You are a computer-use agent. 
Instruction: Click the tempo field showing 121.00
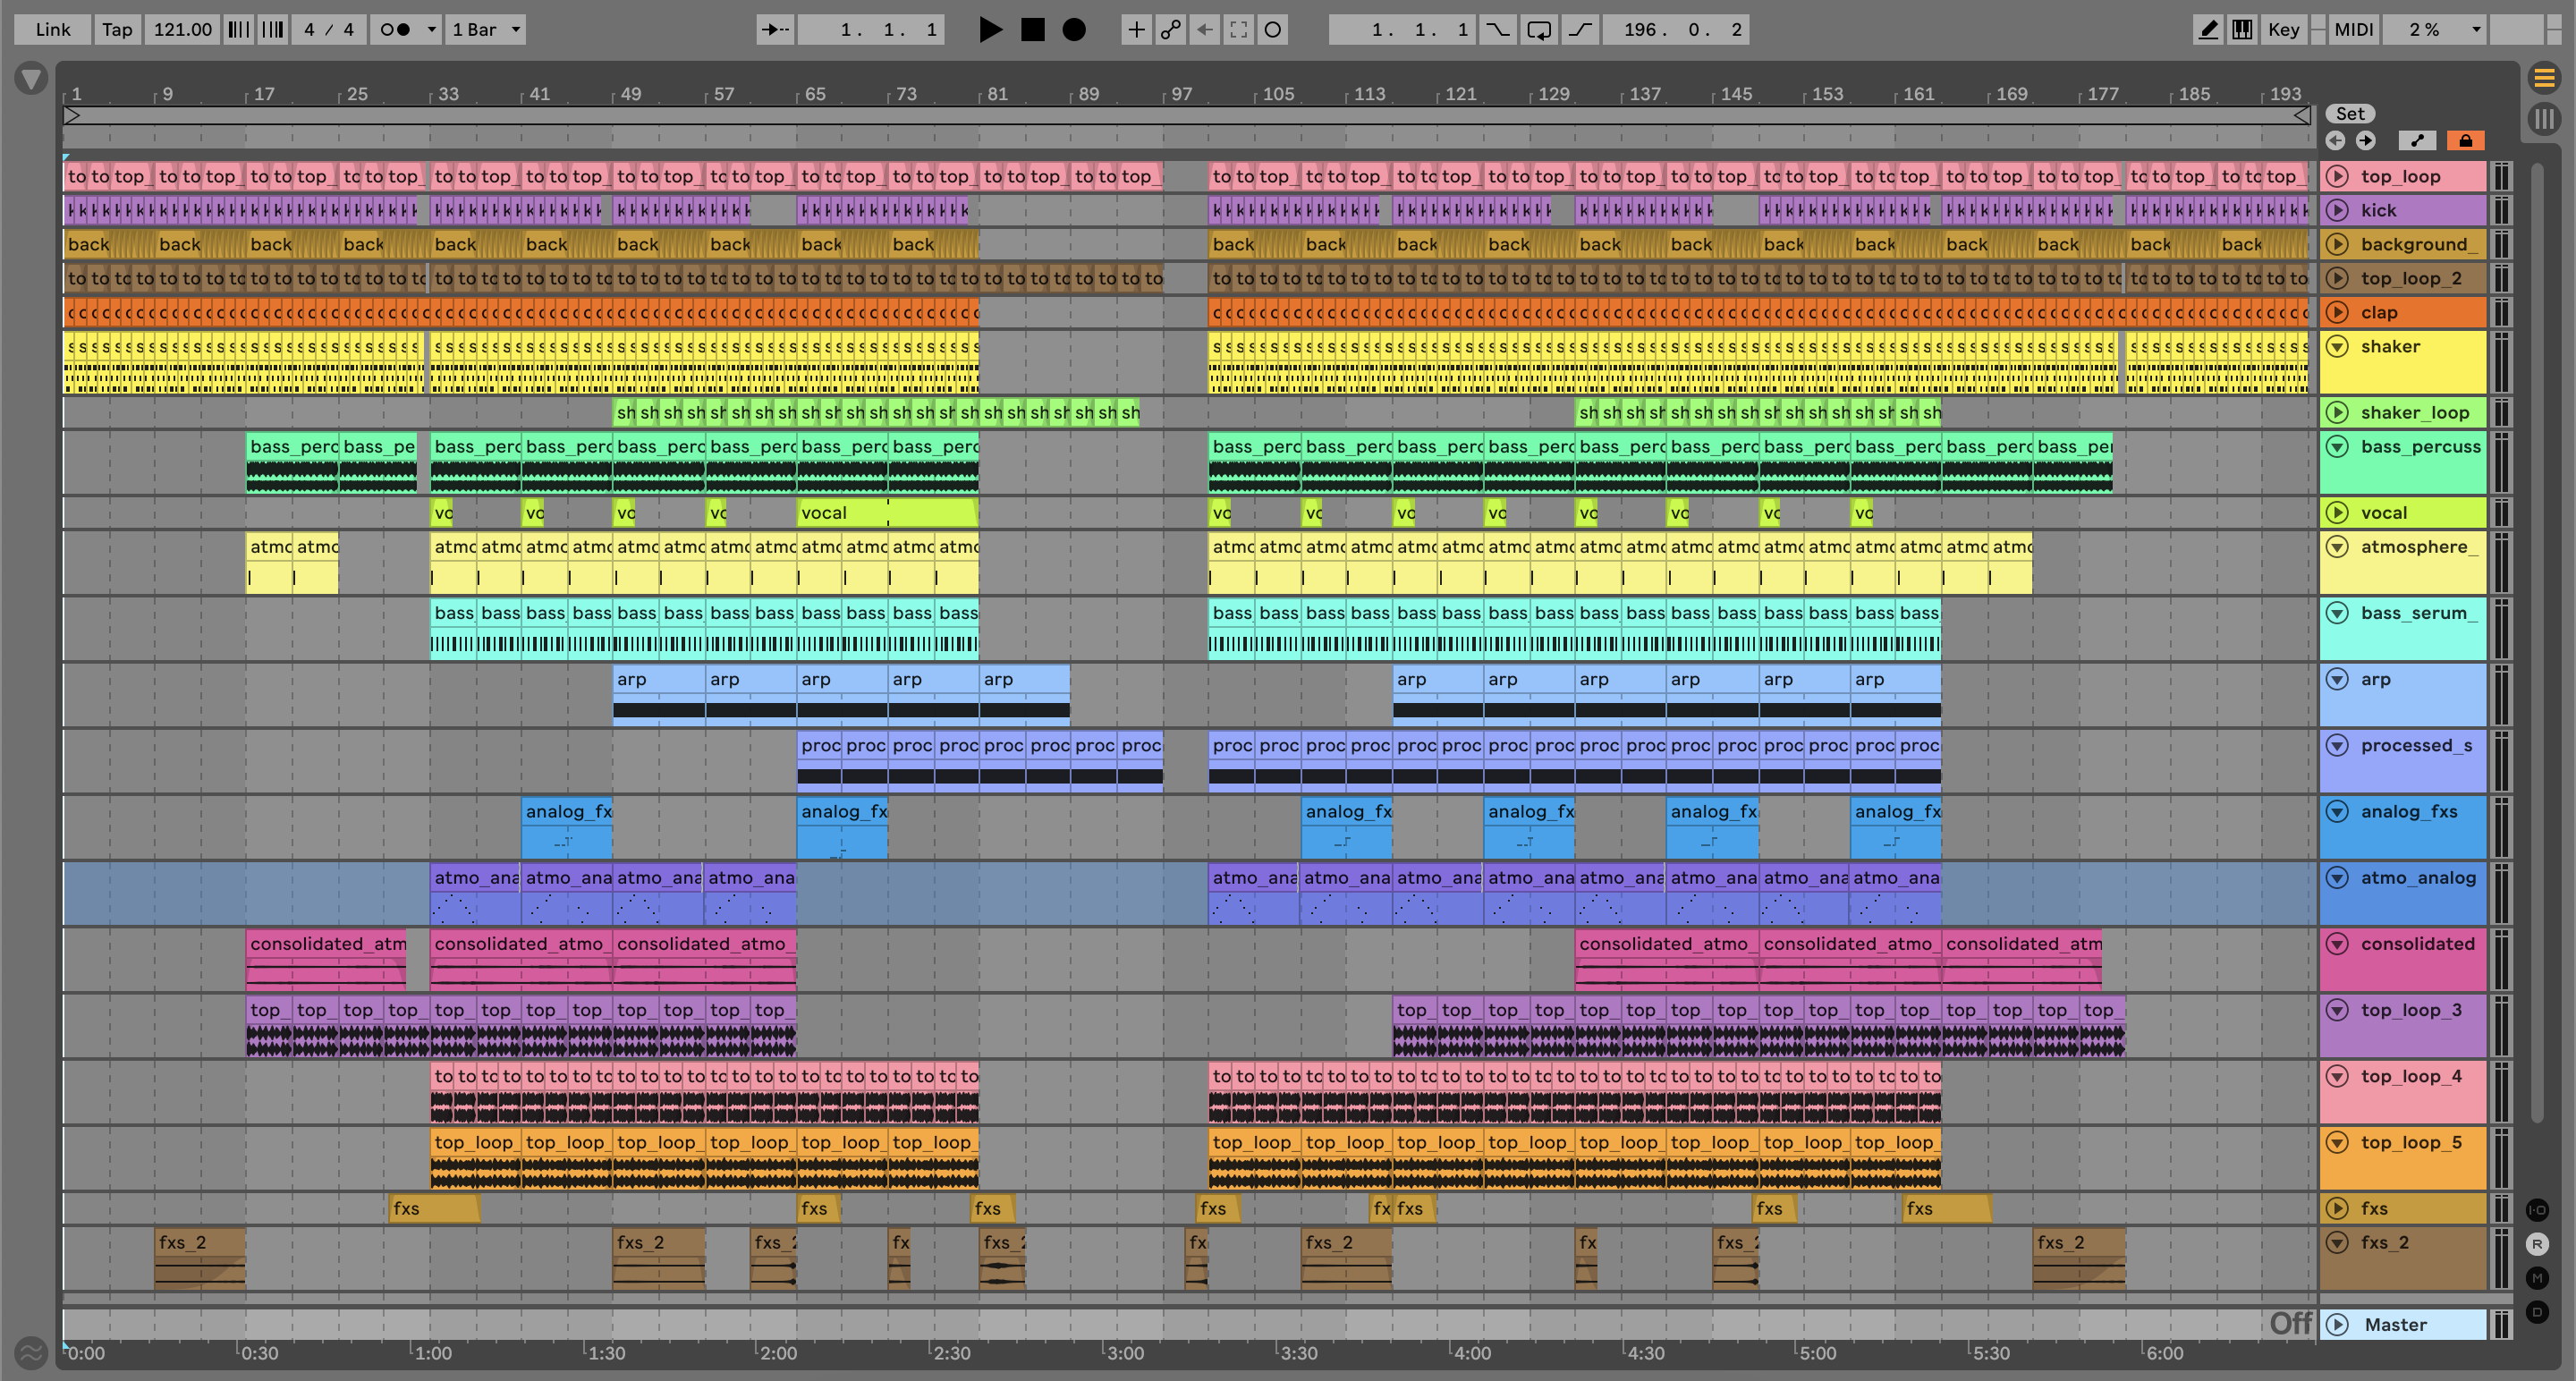pyautogui.click(x=182, y=29)
